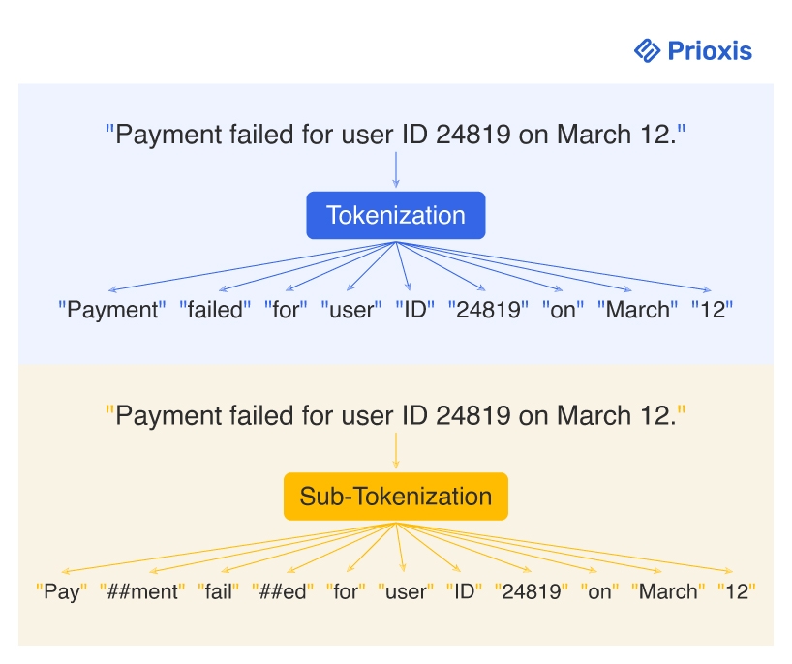Screen dimensions: 792x664
Task: Click the "##ed" sub-token
Action: (x=283, y=592)
